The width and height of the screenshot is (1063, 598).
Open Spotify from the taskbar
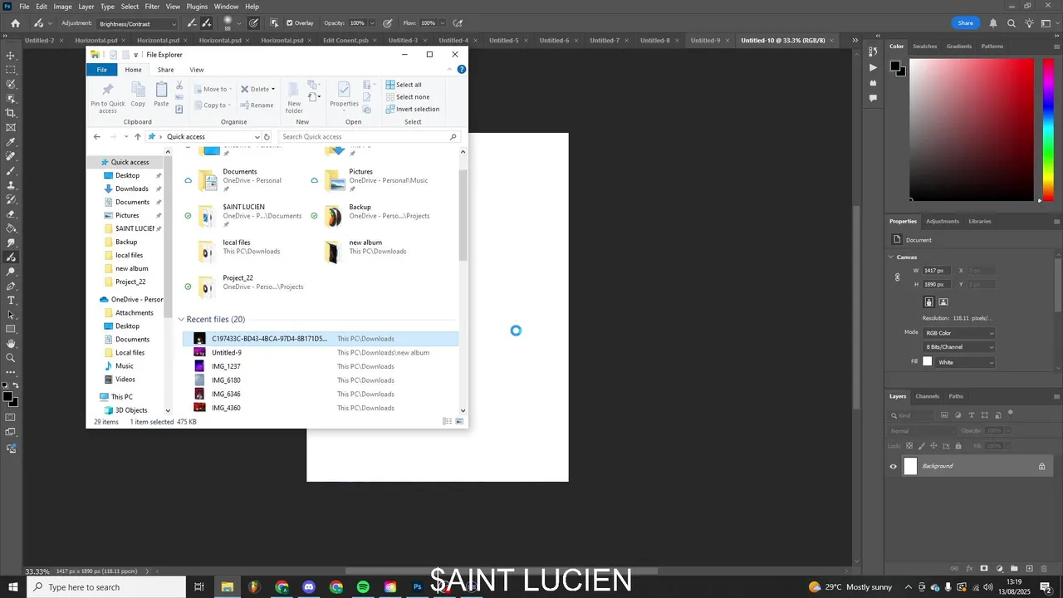pos(363,587)
